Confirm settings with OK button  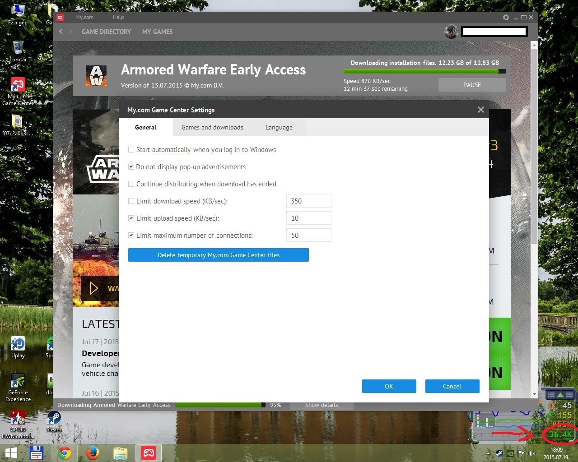pyautogui.click(x=389, y=386)
